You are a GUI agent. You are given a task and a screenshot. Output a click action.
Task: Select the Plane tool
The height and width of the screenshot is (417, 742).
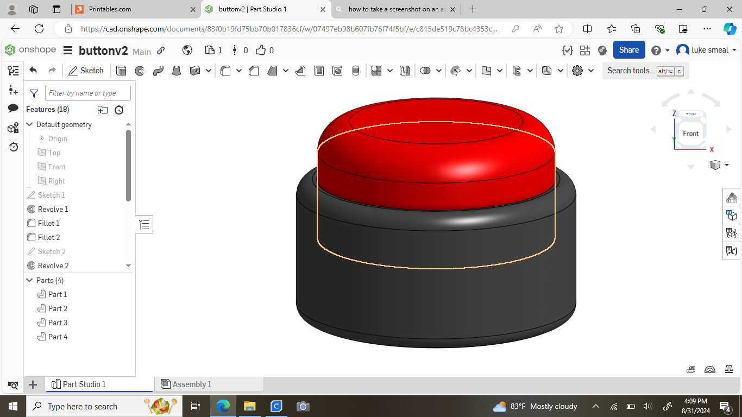click(x=486, y=71)
